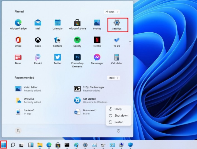The image size is (197, 149).
Task: Open the News app
Action: (x=18, y=59)
